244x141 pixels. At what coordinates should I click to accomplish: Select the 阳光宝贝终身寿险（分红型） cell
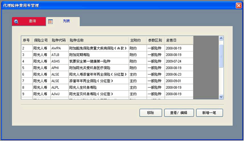click(x=99, y=94)
